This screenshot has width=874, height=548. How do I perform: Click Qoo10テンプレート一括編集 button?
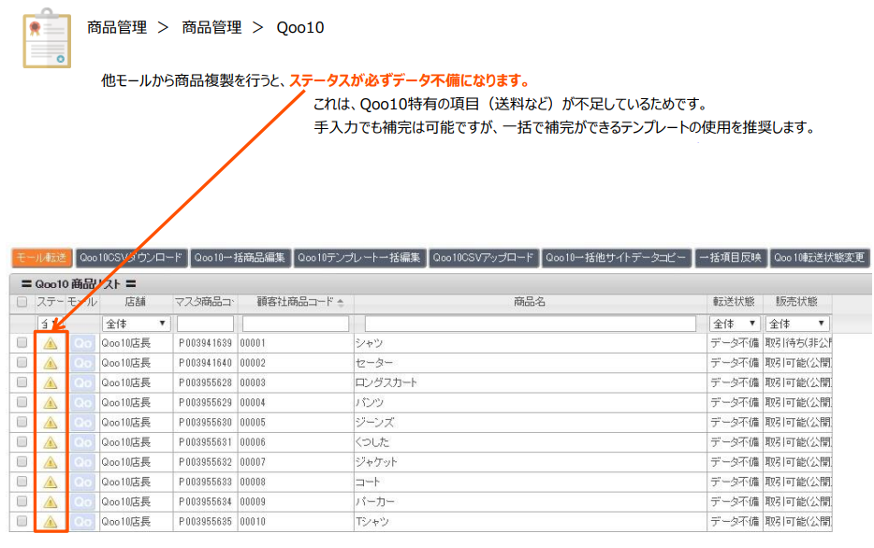359,258
